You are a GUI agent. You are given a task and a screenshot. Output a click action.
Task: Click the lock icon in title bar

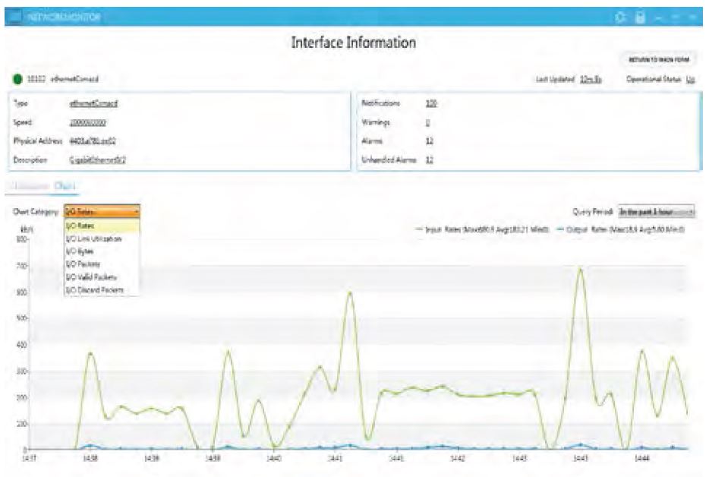[x=641, y=16]
